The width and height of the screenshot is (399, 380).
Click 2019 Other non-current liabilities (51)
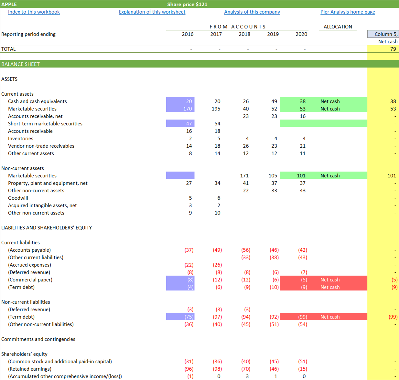(274, 324)
